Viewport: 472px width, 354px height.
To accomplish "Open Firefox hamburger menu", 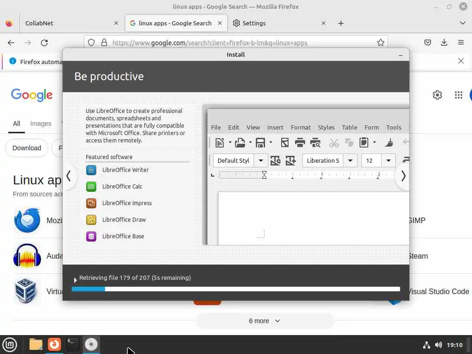I will point(460,42).
